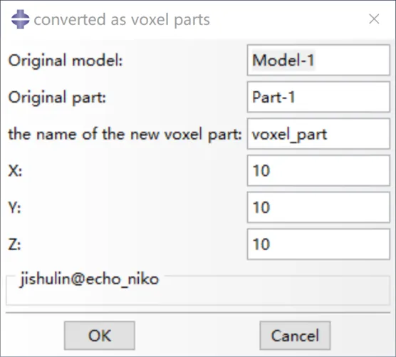The image size is (396, 357).
Task: Edit the new voxel part name field
Action: click(318, 134)
